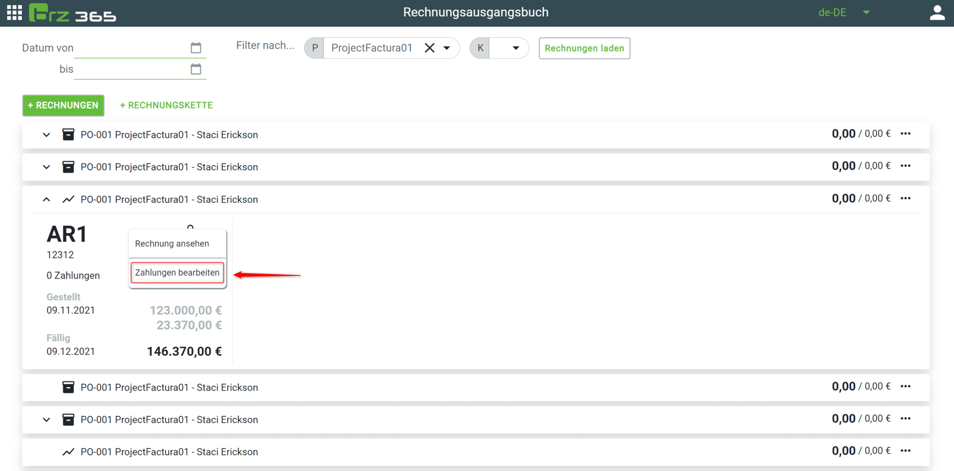Click the 0 Zahlungen label
Image resolution: width=954 pixels, height=471 pixels.
coord(73,276)
